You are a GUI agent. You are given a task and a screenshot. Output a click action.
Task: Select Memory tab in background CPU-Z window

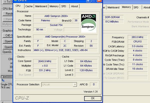(126, 7)
